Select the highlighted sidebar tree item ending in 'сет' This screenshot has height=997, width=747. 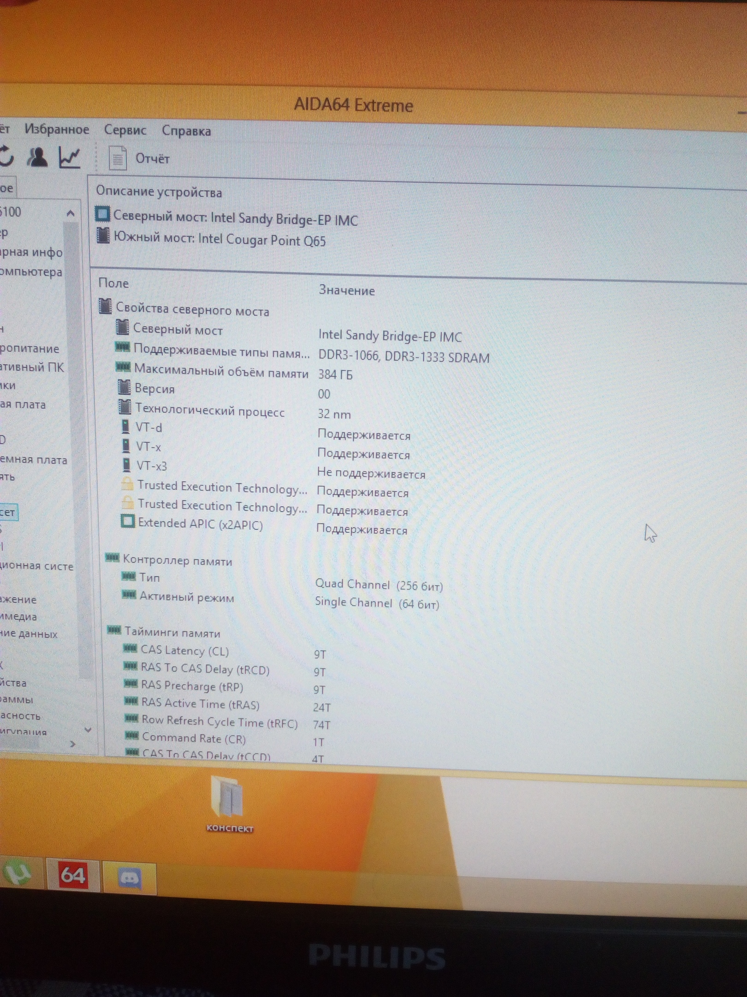tap(8, 512)
